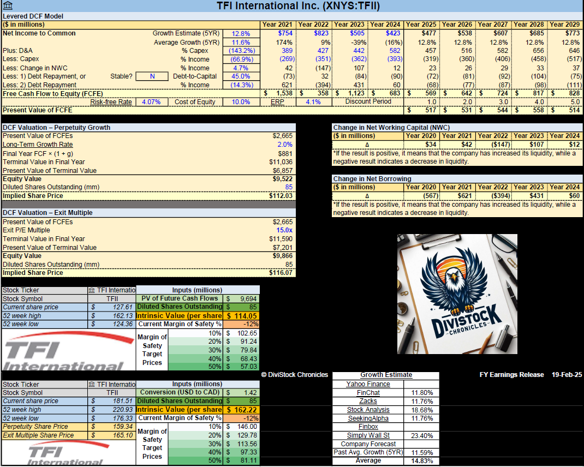Follow the Simply Wall St link
The width and height of the screenshot is (584, 467).
tap(368, 435)
